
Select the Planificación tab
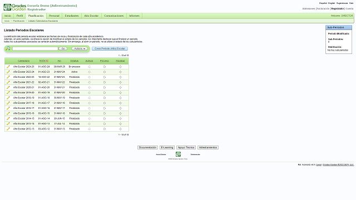pos(36,16)
